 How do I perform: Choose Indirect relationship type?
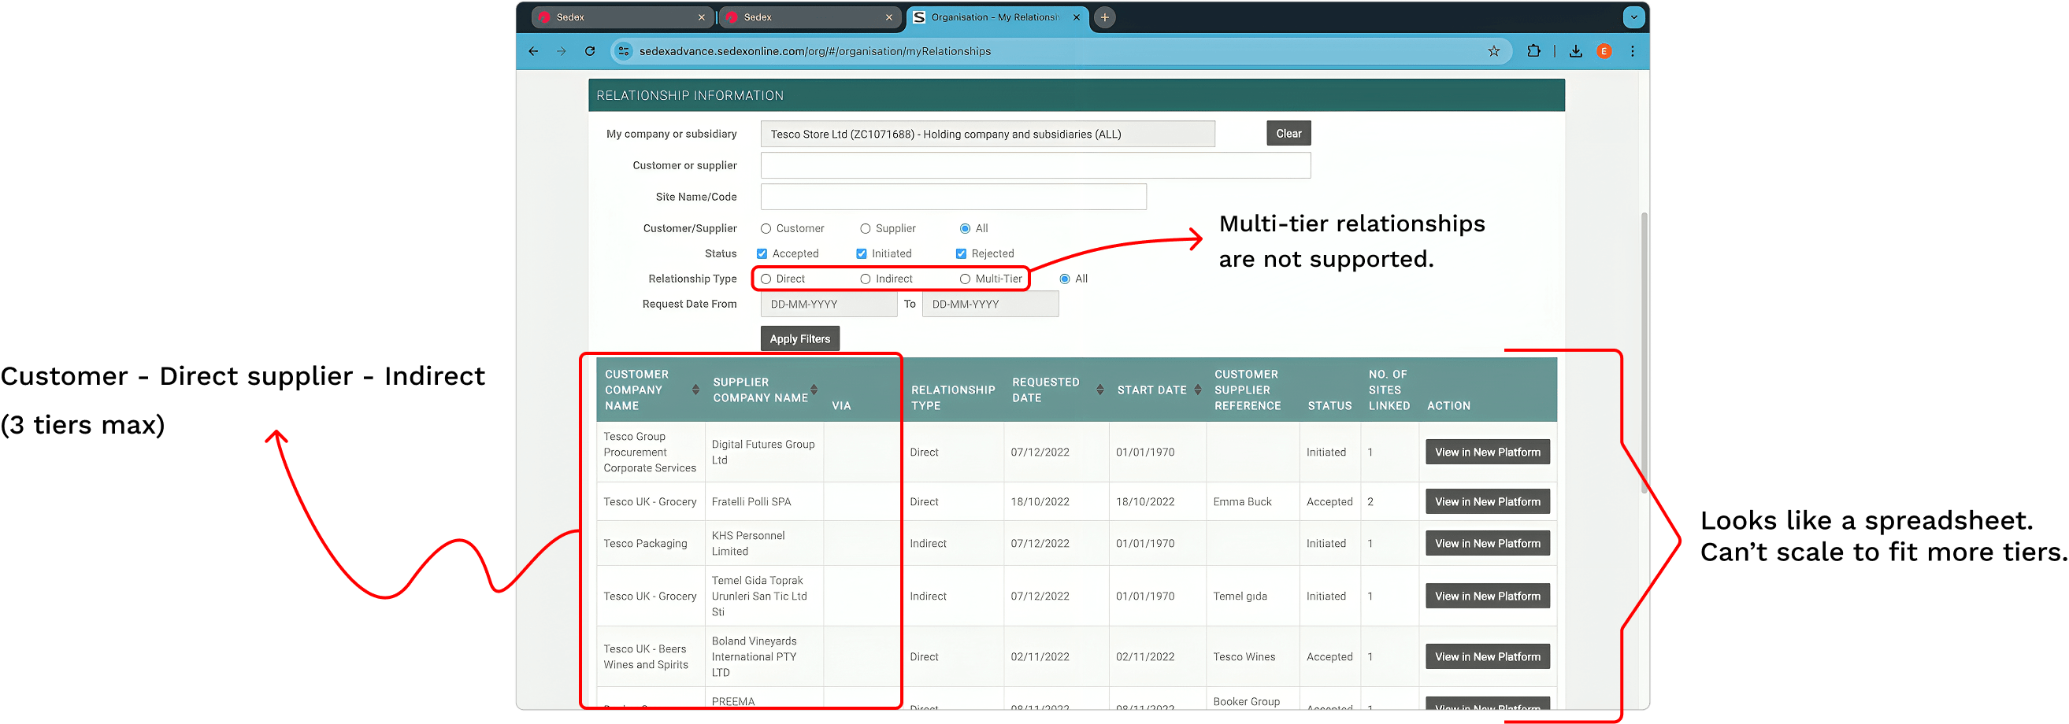coord(865,279)
